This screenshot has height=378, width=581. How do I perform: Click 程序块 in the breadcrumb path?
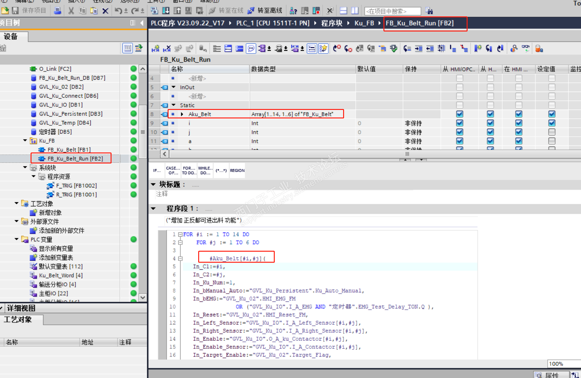coord(332,23)
